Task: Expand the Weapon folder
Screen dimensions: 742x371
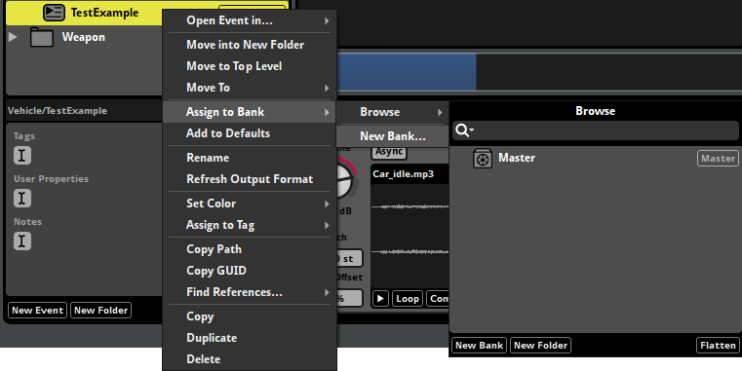Action: point(13,37)
